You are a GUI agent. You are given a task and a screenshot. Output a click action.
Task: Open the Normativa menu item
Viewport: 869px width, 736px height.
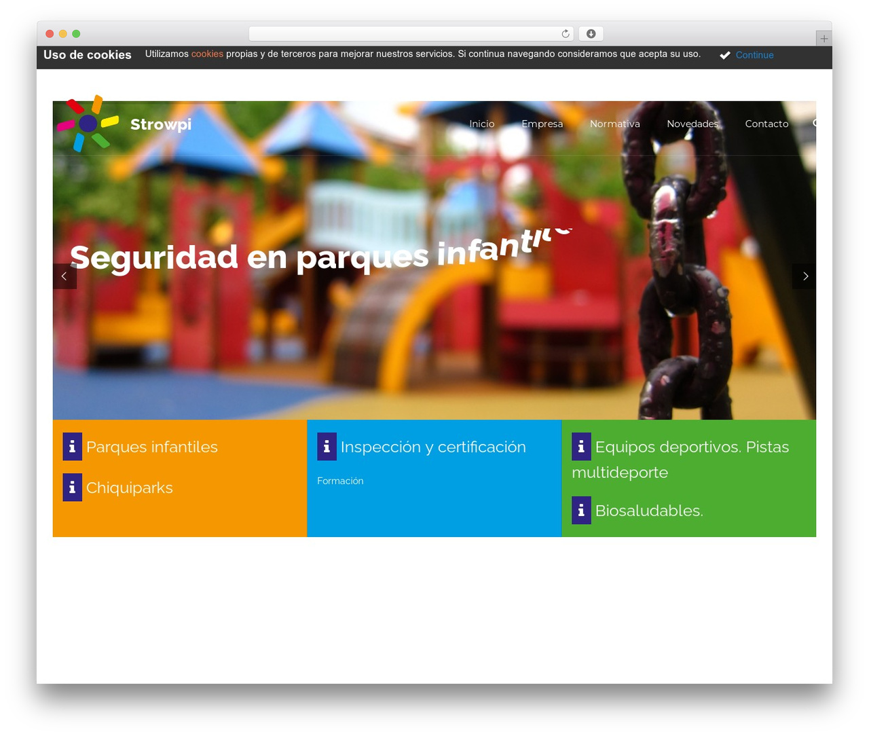pos(615,124)
